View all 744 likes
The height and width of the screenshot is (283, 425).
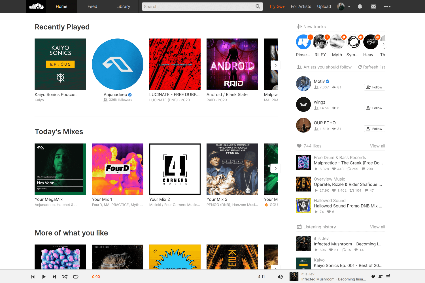377,146
